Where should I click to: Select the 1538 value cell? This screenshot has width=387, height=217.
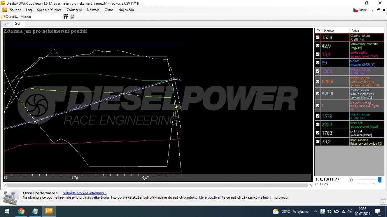click(335, 37)
